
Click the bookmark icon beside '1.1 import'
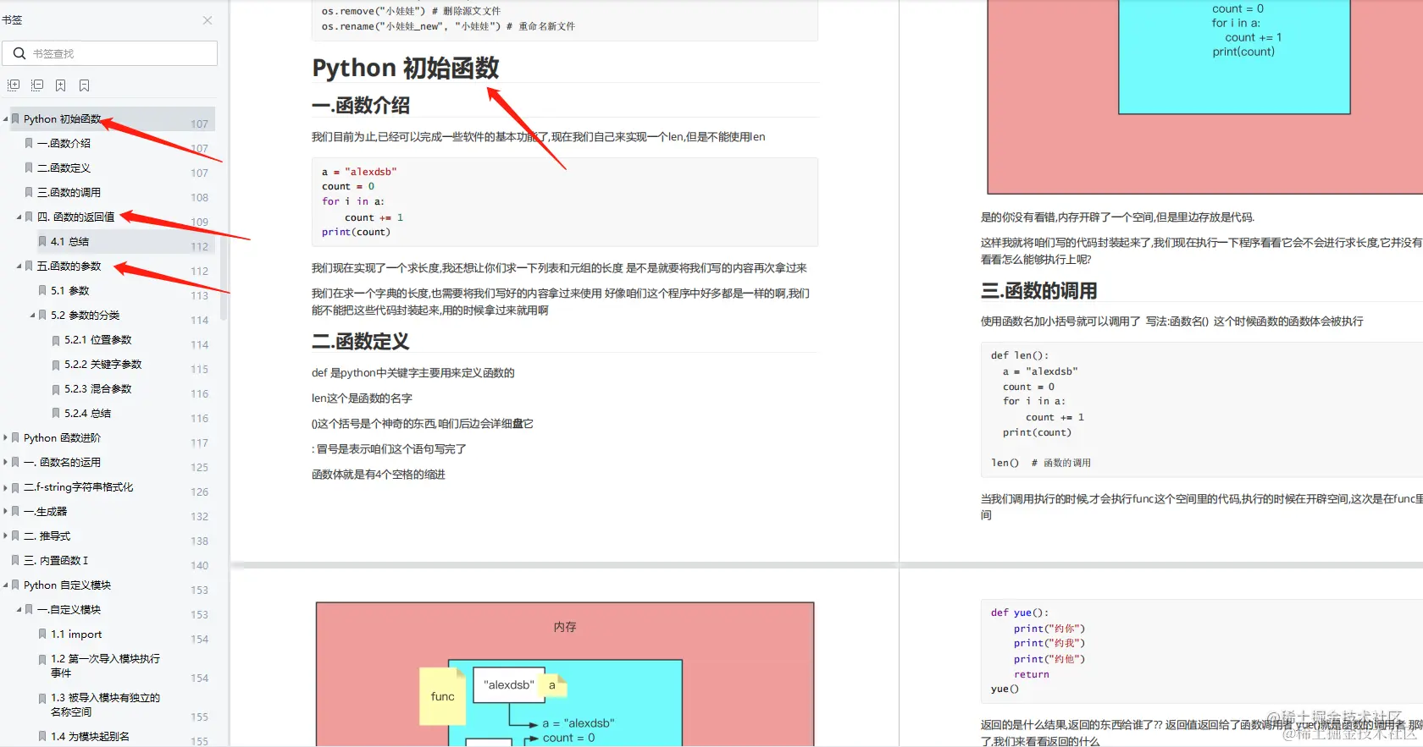tap(42, 634)
